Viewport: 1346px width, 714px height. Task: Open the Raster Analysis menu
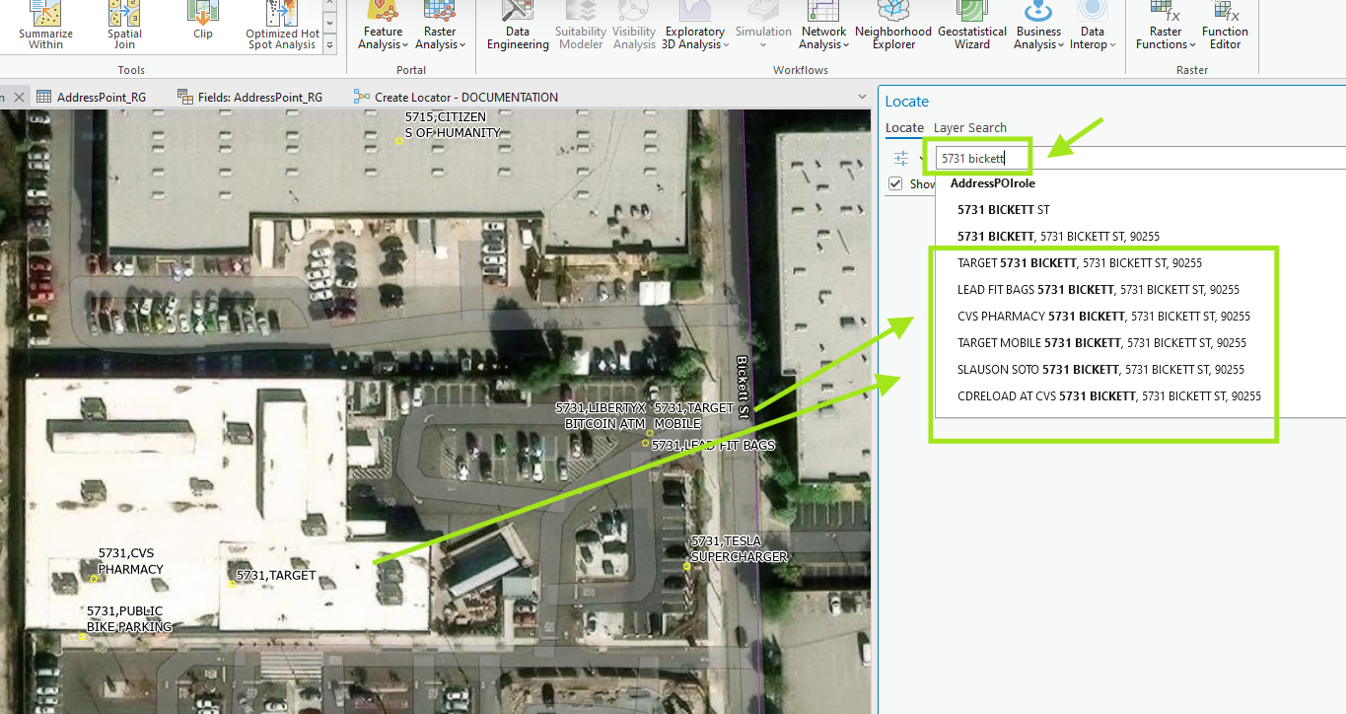(x=440, y=26)
